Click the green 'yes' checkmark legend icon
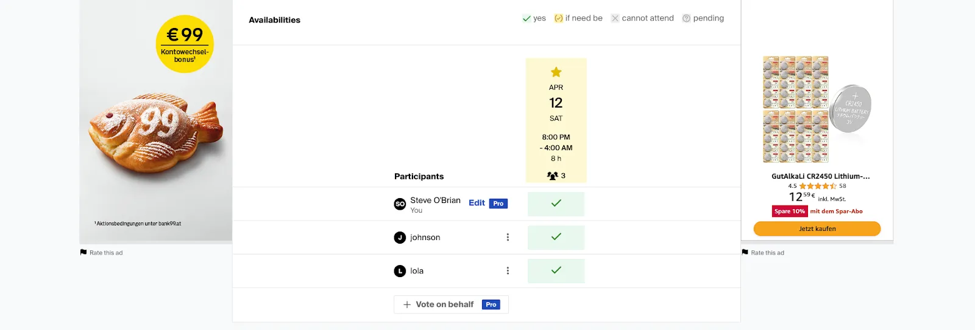975x330 pixels. pyautogui.click(x=526, y=19)
